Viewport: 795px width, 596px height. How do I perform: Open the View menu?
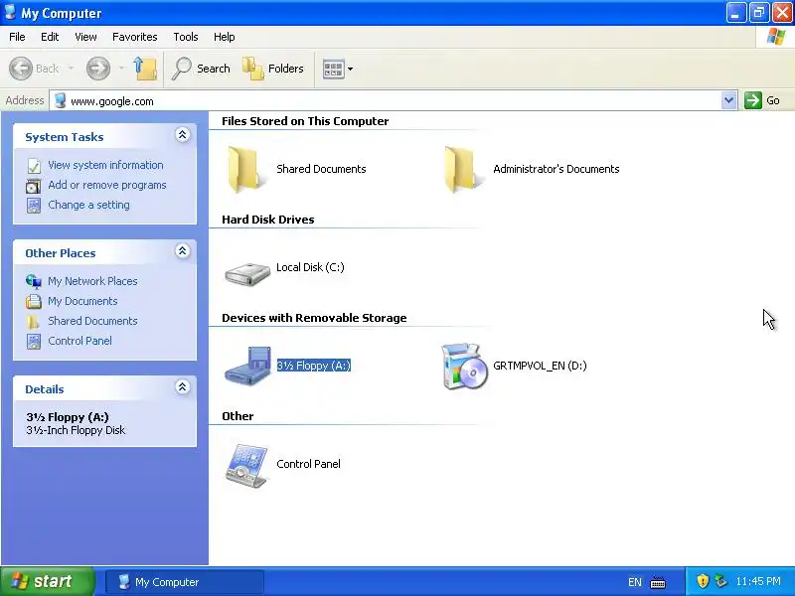(x=85, y=37)
